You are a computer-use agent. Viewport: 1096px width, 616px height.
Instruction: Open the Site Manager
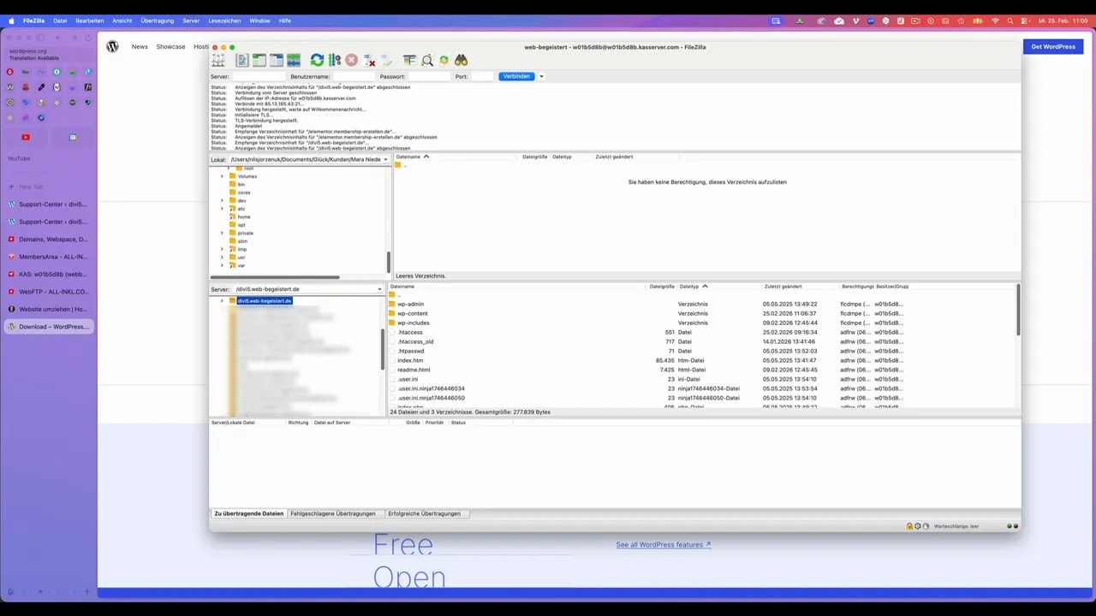coord(217,60)
